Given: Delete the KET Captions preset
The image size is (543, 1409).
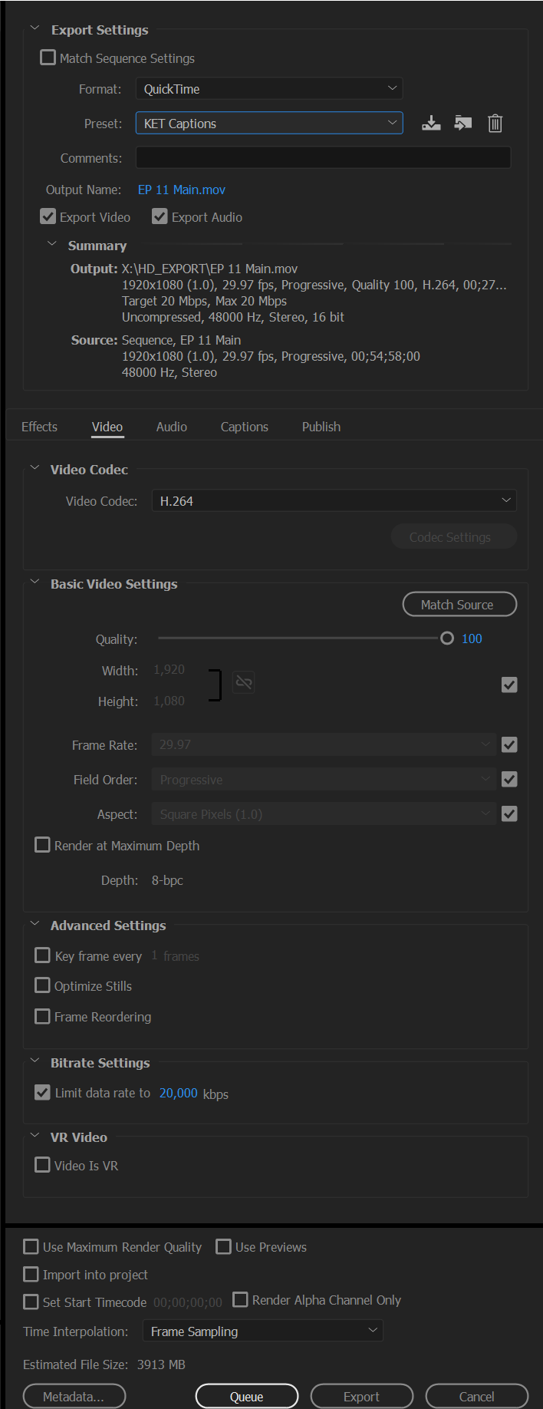Looking at the screenshot, I should click(495, 123).
